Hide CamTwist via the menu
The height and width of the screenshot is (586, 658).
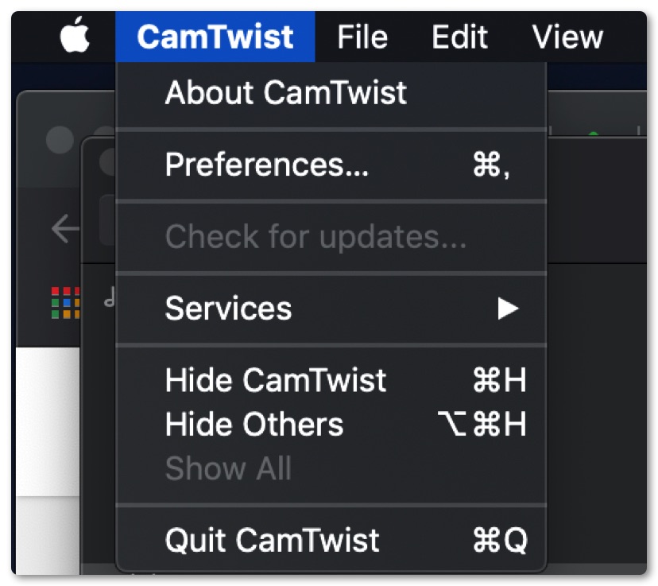coord(275,380)
